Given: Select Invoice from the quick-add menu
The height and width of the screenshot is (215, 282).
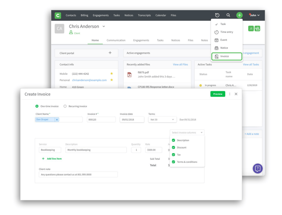Looking at the screenshot, I should [227, 56].
